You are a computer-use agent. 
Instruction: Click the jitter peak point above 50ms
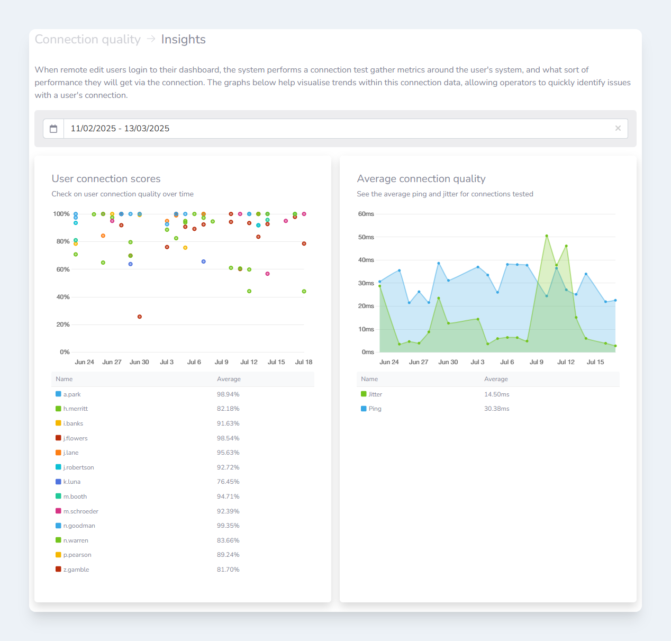click(x=547, y=236)
